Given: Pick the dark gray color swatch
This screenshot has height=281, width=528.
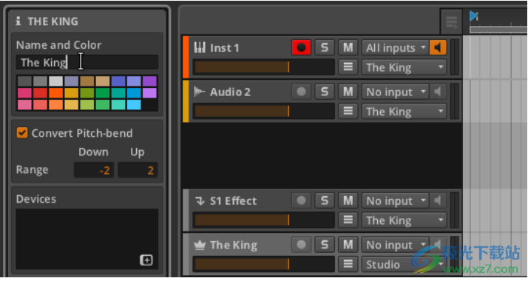Looking at the screenshot, I should (x=24, y=81).
